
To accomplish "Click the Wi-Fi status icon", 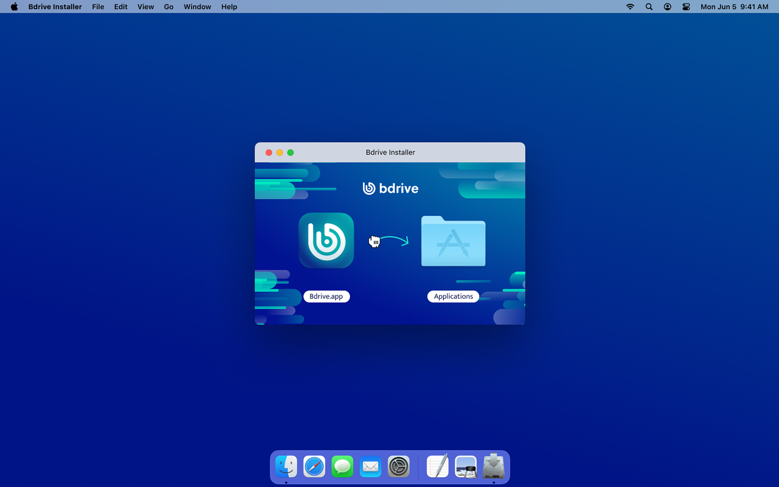I will (630, 7).
